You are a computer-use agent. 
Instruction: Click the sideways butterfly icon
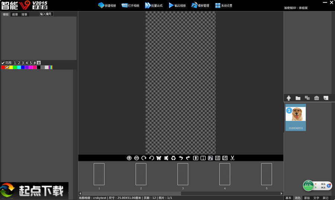pyautogui.click(x=166, y=158)
